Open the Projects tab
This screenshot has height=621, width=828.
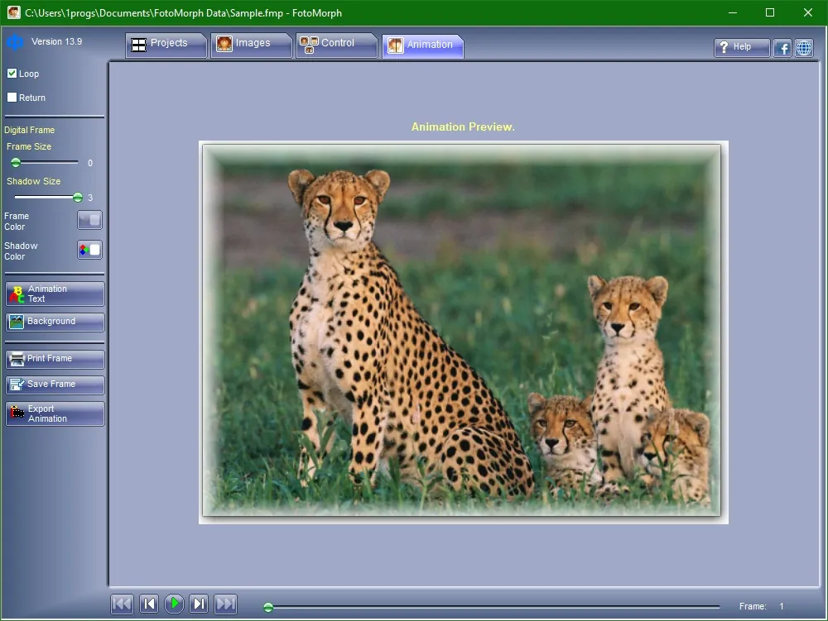click(166, 45)
